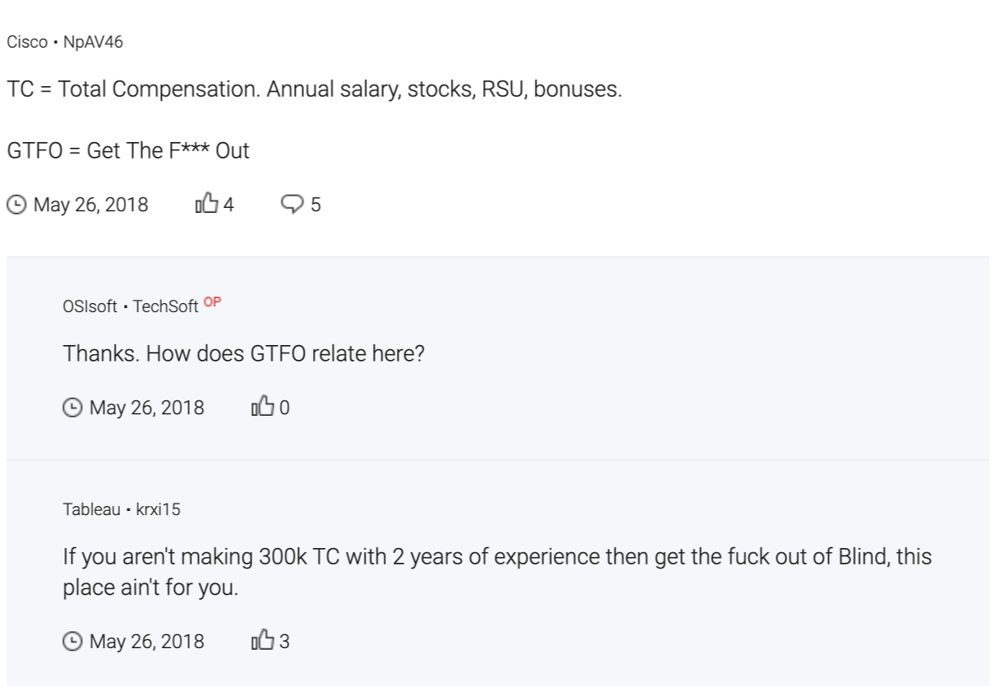
Task: Click the like count 3 on krxi15 reply
Action: (284, 641)
